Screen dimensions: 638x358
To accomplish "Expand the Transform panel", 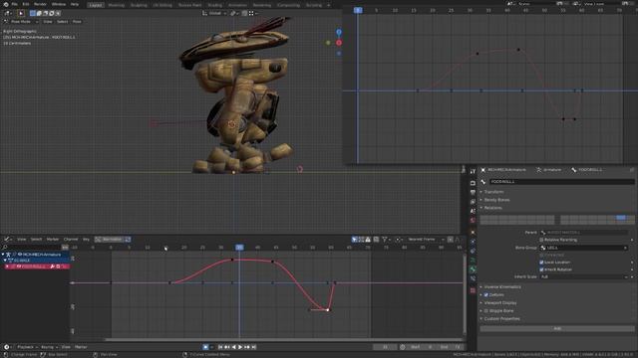I will point(494,192).
